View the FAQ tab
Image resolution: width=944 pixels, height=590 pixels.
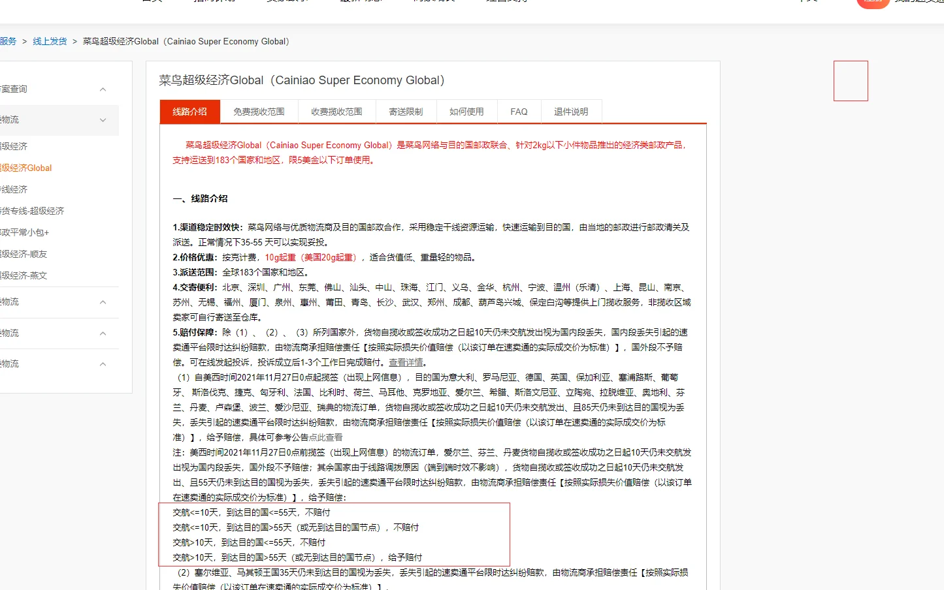click(519, 112)
